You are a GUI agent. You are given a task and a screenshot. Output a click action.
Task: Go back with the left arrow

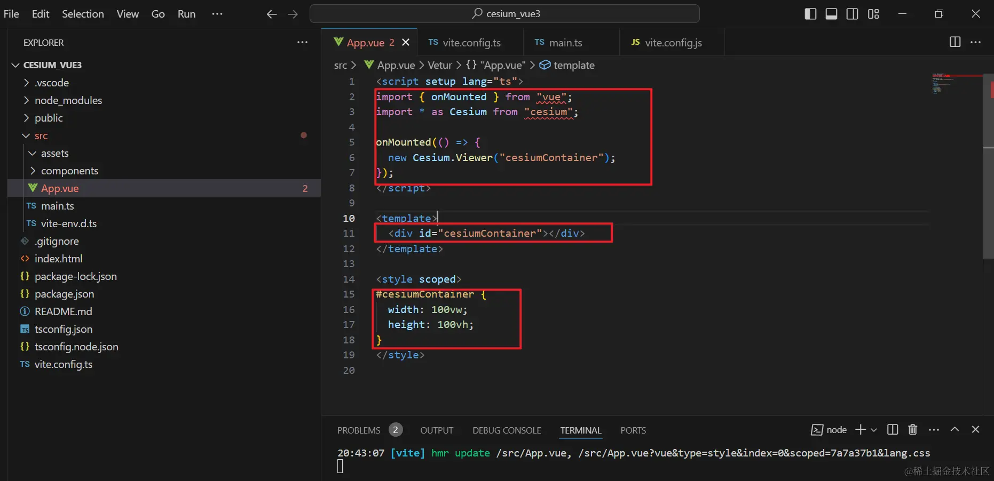(272, 14)
